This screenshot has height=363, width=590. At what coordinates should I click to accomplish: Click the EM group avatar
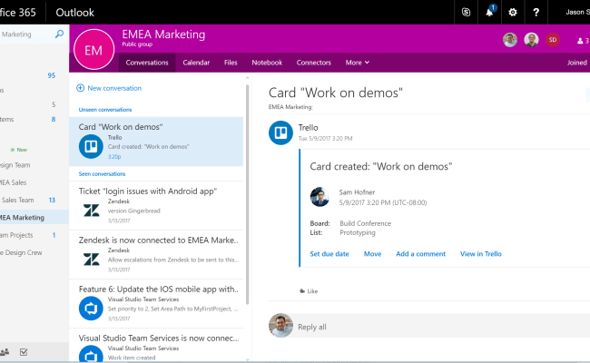point(93,50)
